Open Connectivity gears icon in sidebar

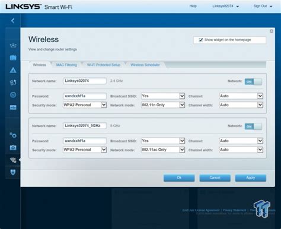pos(13,135)
